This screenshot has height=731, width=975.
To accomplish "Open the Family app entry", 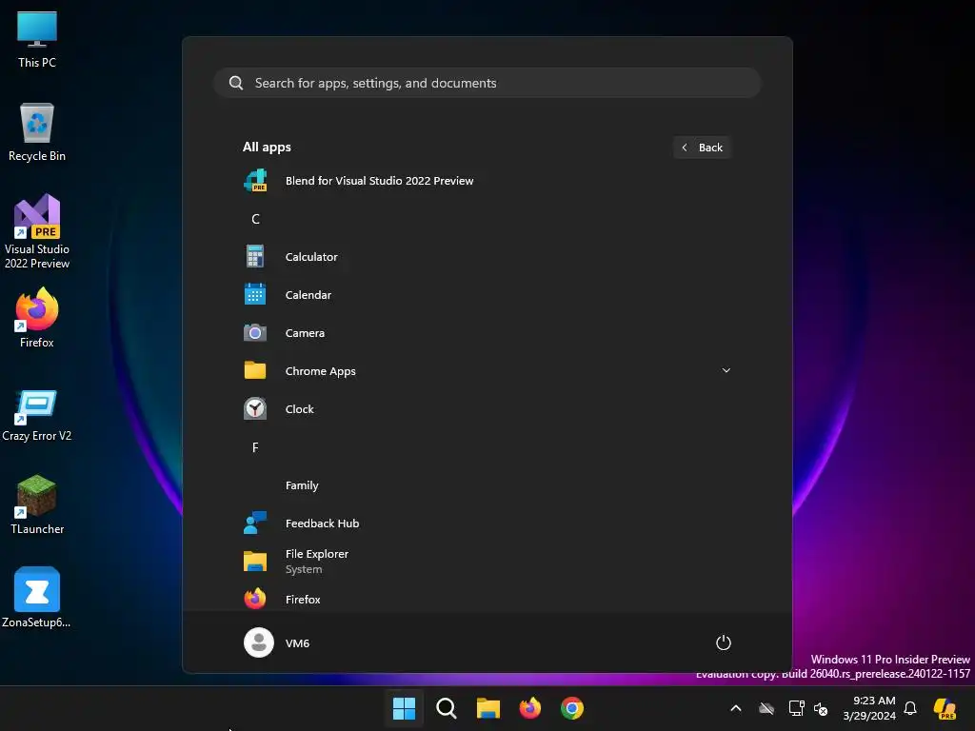I will point(487,485).
